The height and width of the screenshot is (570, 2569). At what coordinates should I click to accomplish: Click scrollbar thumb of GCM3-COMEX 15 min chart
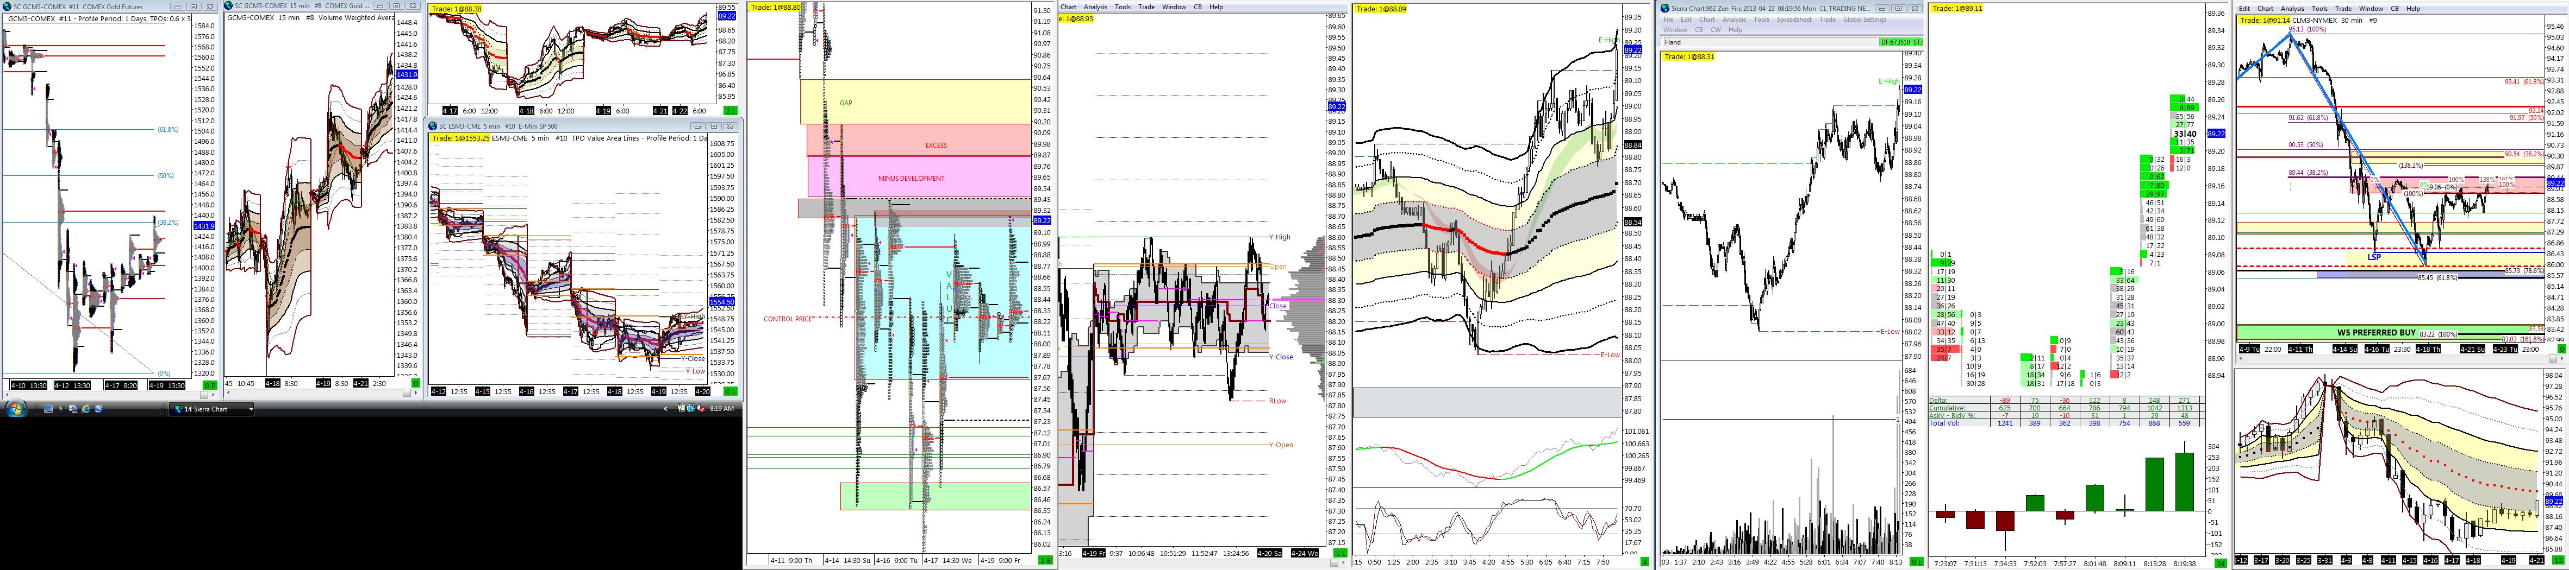point(407,392)
